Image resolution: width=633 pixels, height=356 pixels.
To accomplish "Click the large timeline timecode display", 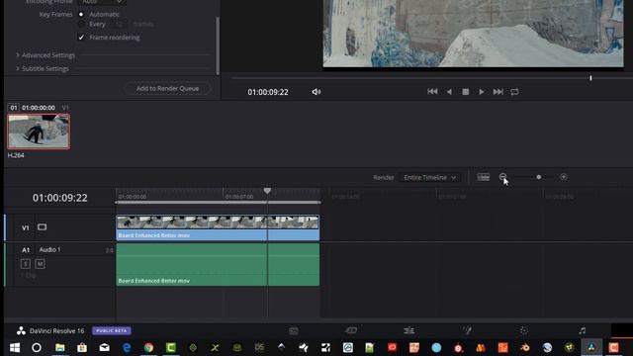I will point(59,198).
